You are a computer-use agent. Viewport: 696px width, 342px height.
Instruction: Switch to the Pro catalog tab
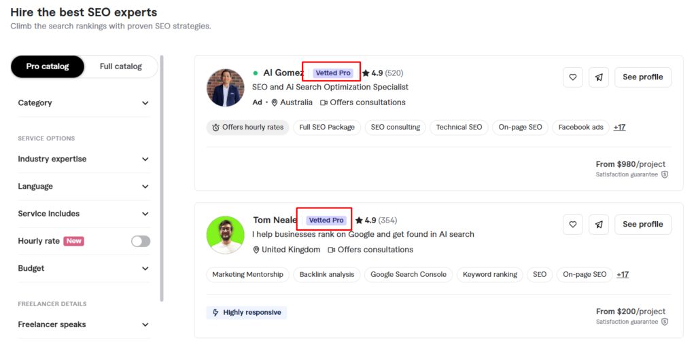(48, 66)
